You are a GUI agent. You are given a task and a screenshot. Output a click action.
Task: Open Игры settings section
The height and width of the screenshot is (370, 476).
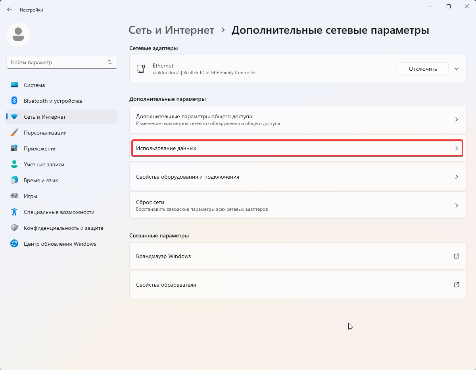pos(62,196)
